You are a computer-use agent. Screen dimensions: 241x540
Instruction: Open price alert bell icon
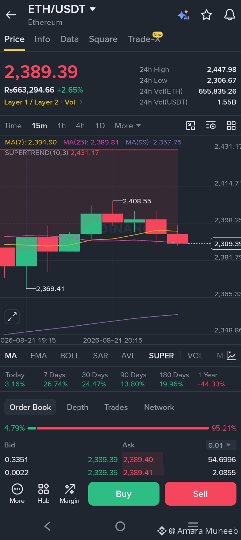point(229,15)
